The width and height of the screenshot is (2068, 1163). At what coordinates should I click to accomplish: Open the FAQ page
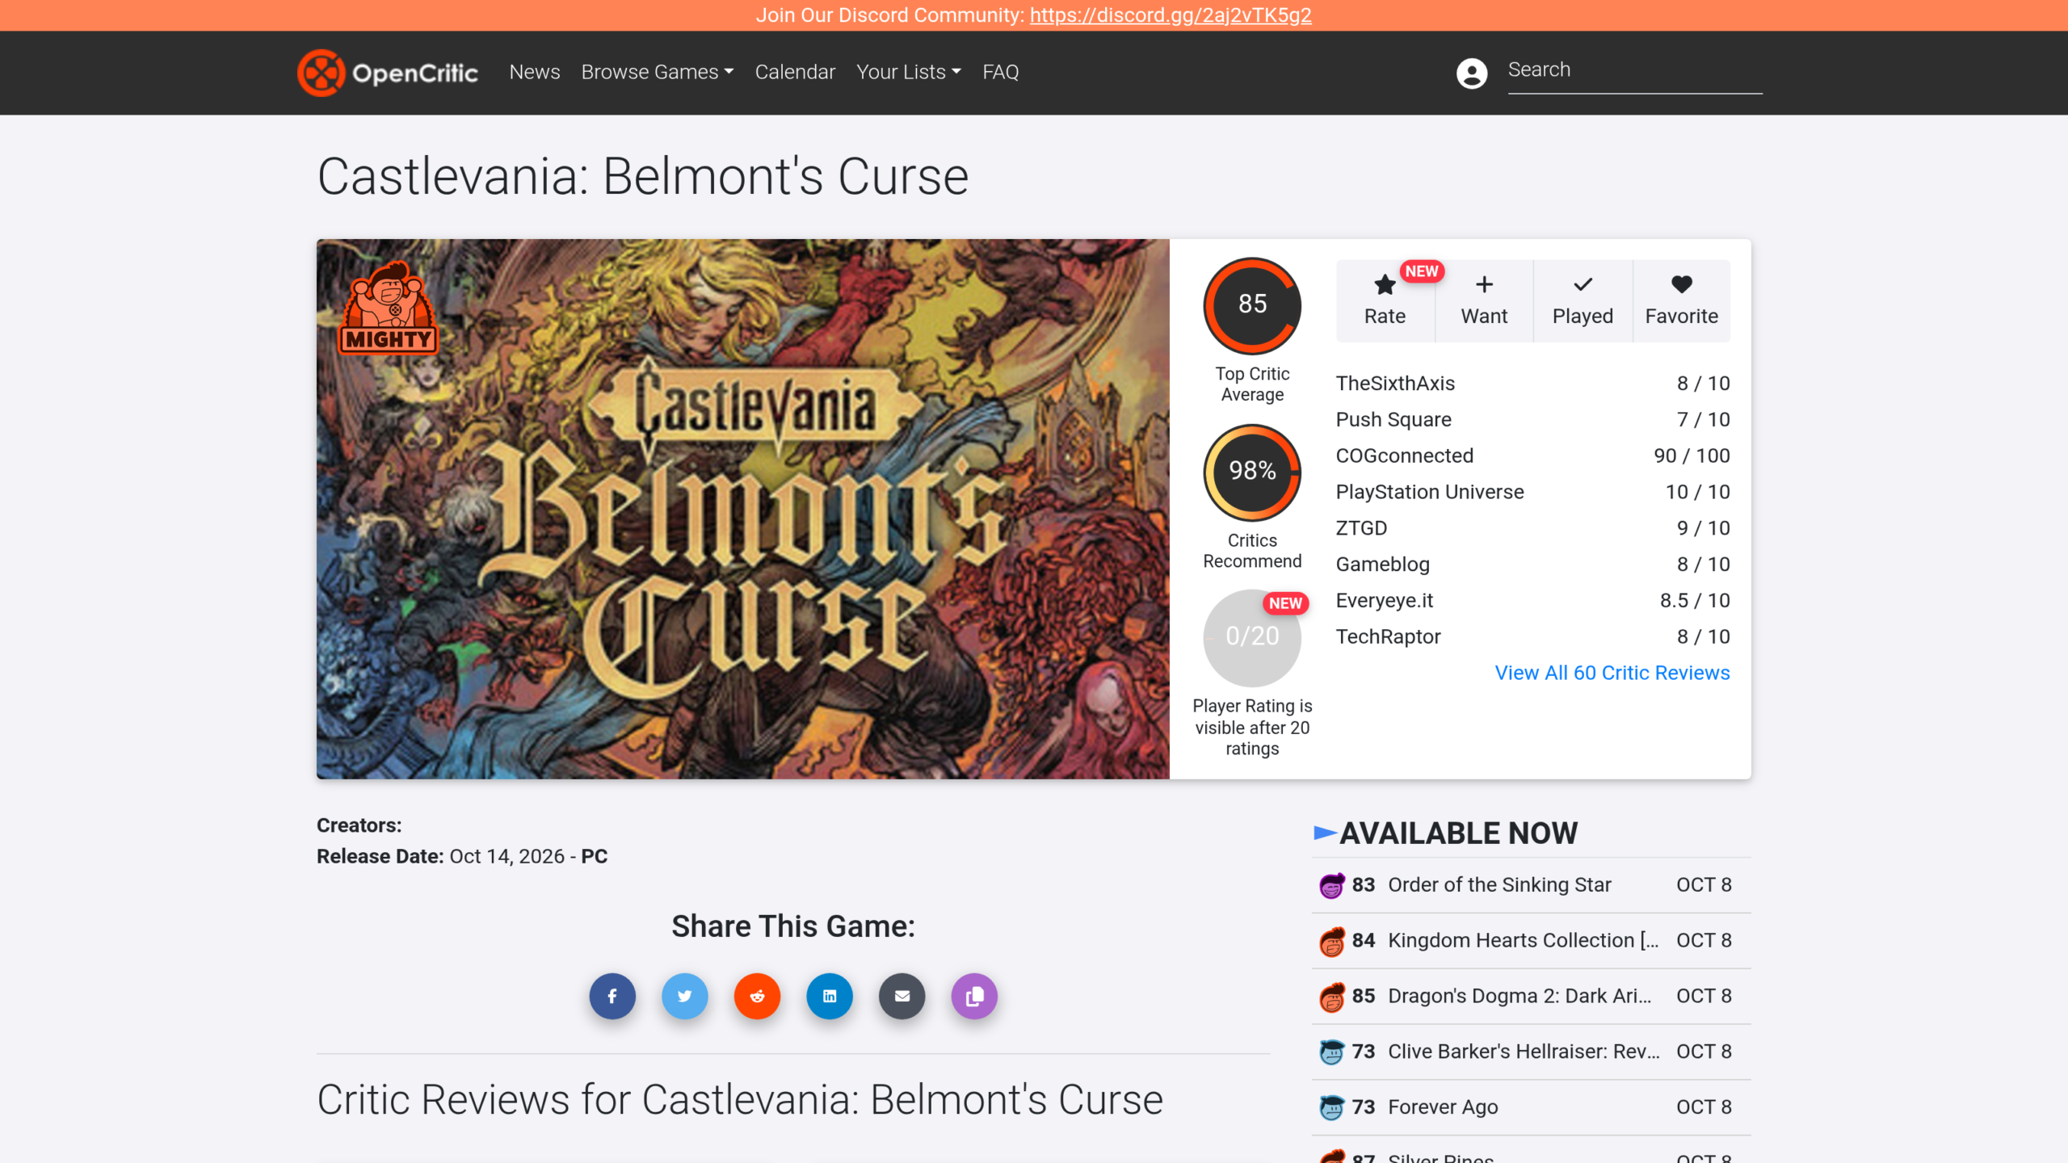1000,72
